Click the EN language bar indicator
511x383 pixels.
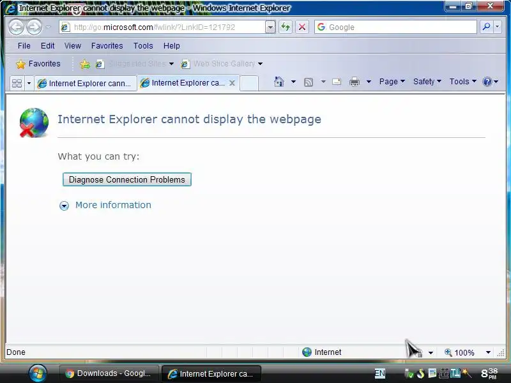click(x=379, y=373)
